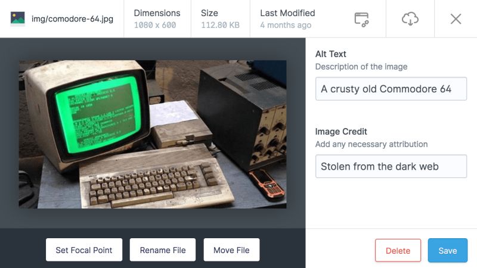Screen dimensions: 477x268
Task: Select the img/comodore-64.jpg filename
Action: click(72, 19)
